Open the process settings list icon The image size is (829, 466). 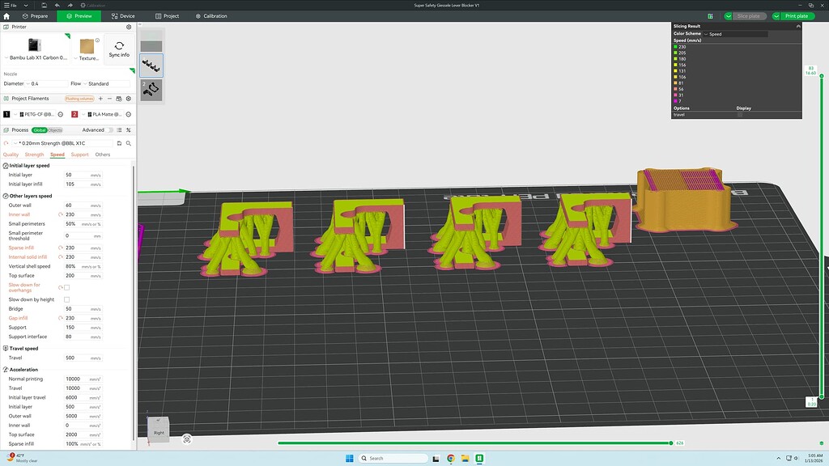tap(120, 130)
